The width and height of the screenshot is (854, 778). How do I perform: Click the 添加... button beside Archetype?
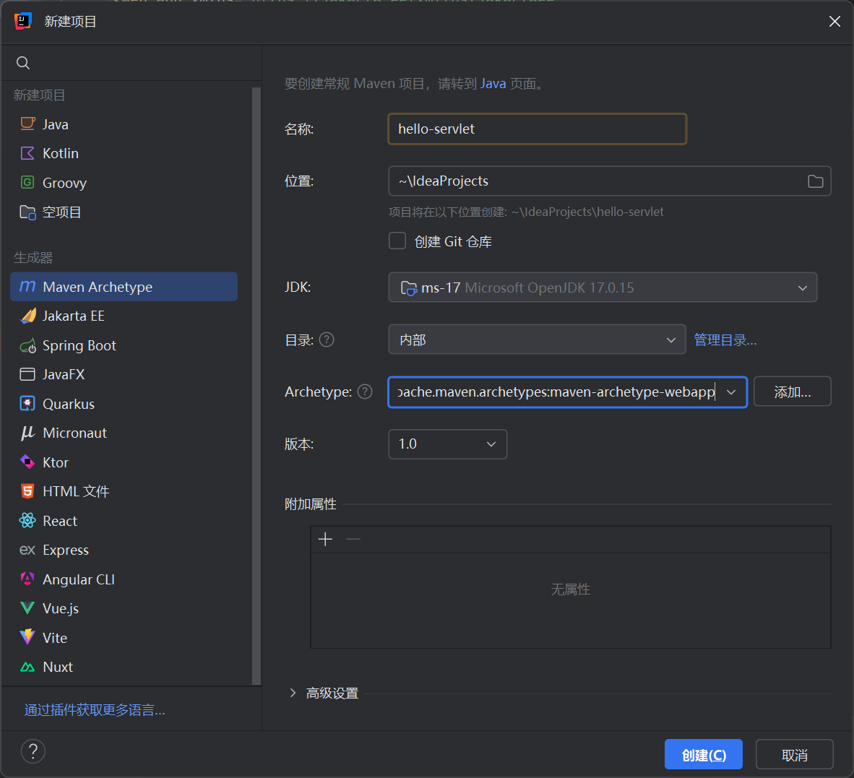(793, 392)
